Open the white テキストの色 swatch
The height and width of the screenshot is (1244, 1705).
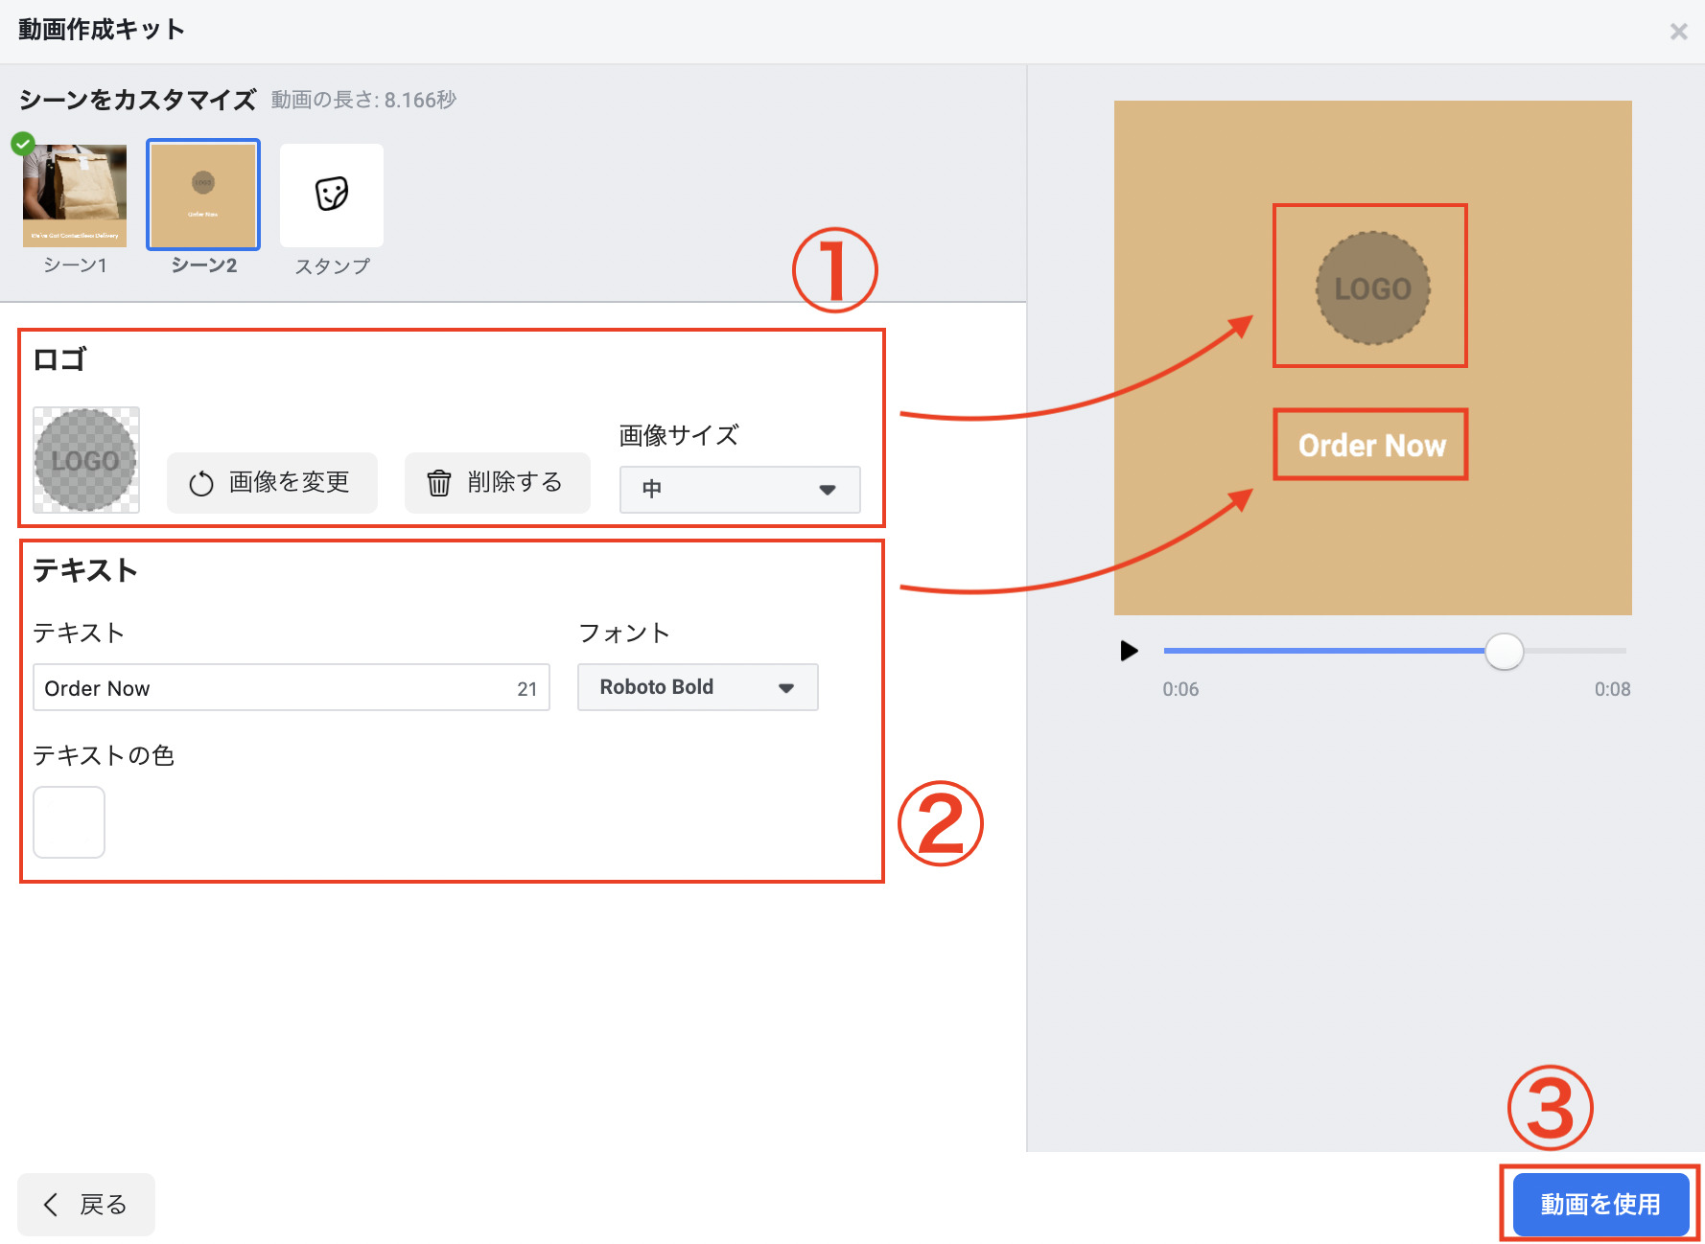tap(69, 822)
